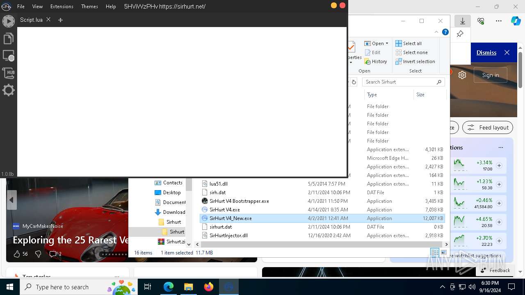The height and width of the screenshot is (295, 525).
Task: Open Edge settings and more ellipsis
Action: (499, 21)
